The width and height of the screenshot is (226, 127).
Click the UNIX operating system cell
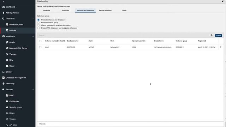134,47
